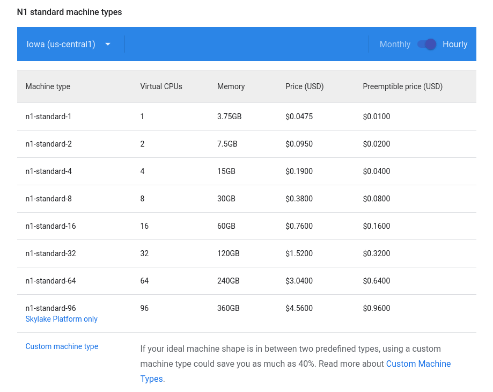Click the Price (USD) column header
The height and width of the screenshot is (392, 493).
click(x=304, y=86)
